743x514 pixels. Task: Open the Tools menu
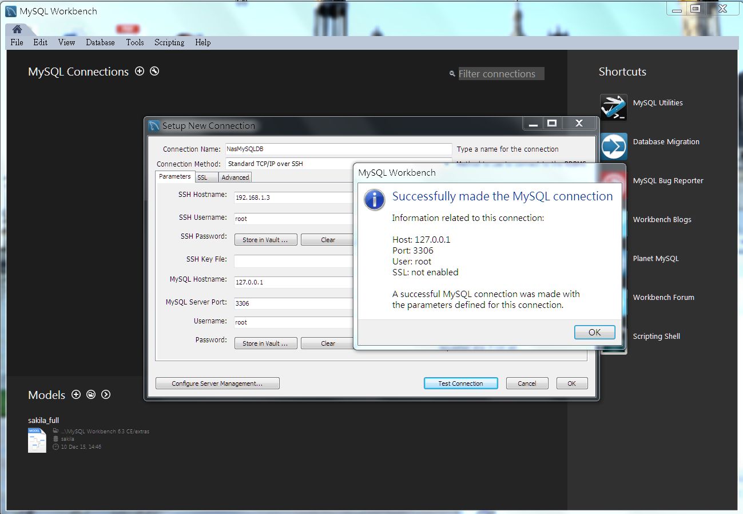135,42
